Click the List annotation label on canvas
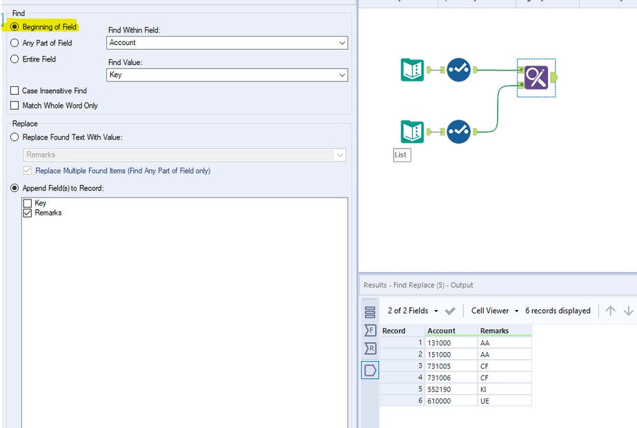This screenshot has width=637, height=428. click(402, 155)
